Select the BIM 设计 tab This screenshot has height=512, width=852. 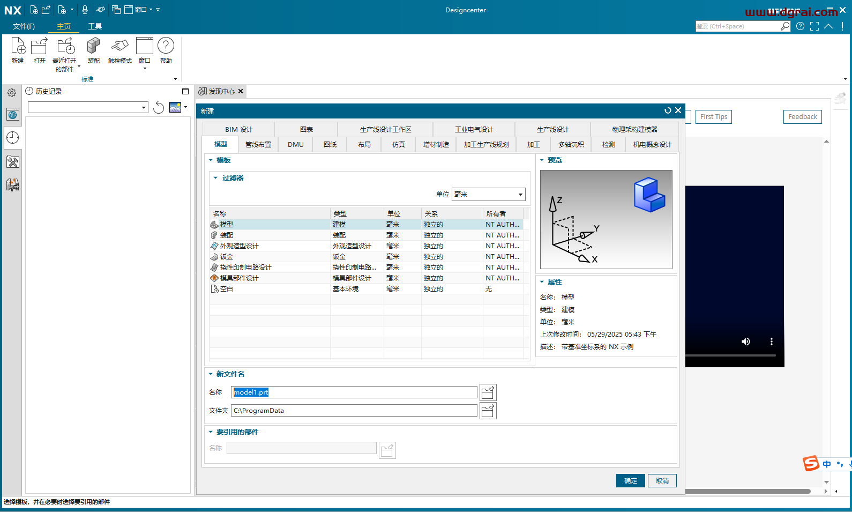238,129
